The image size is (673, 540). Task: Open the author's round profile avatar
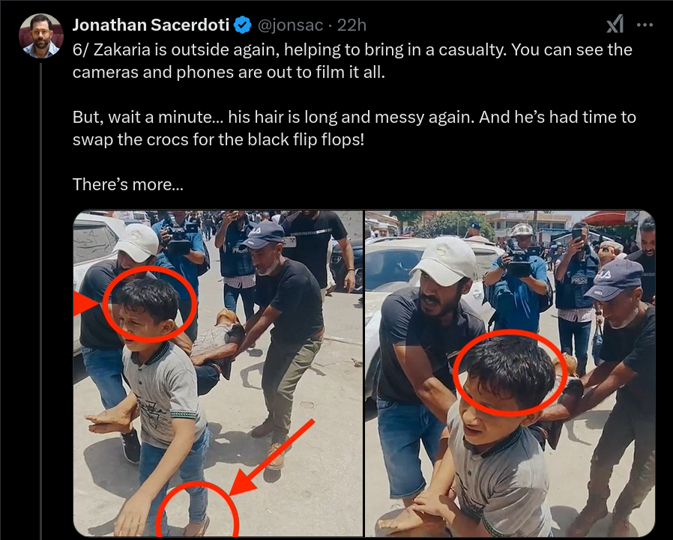click(x=41, y=36)
